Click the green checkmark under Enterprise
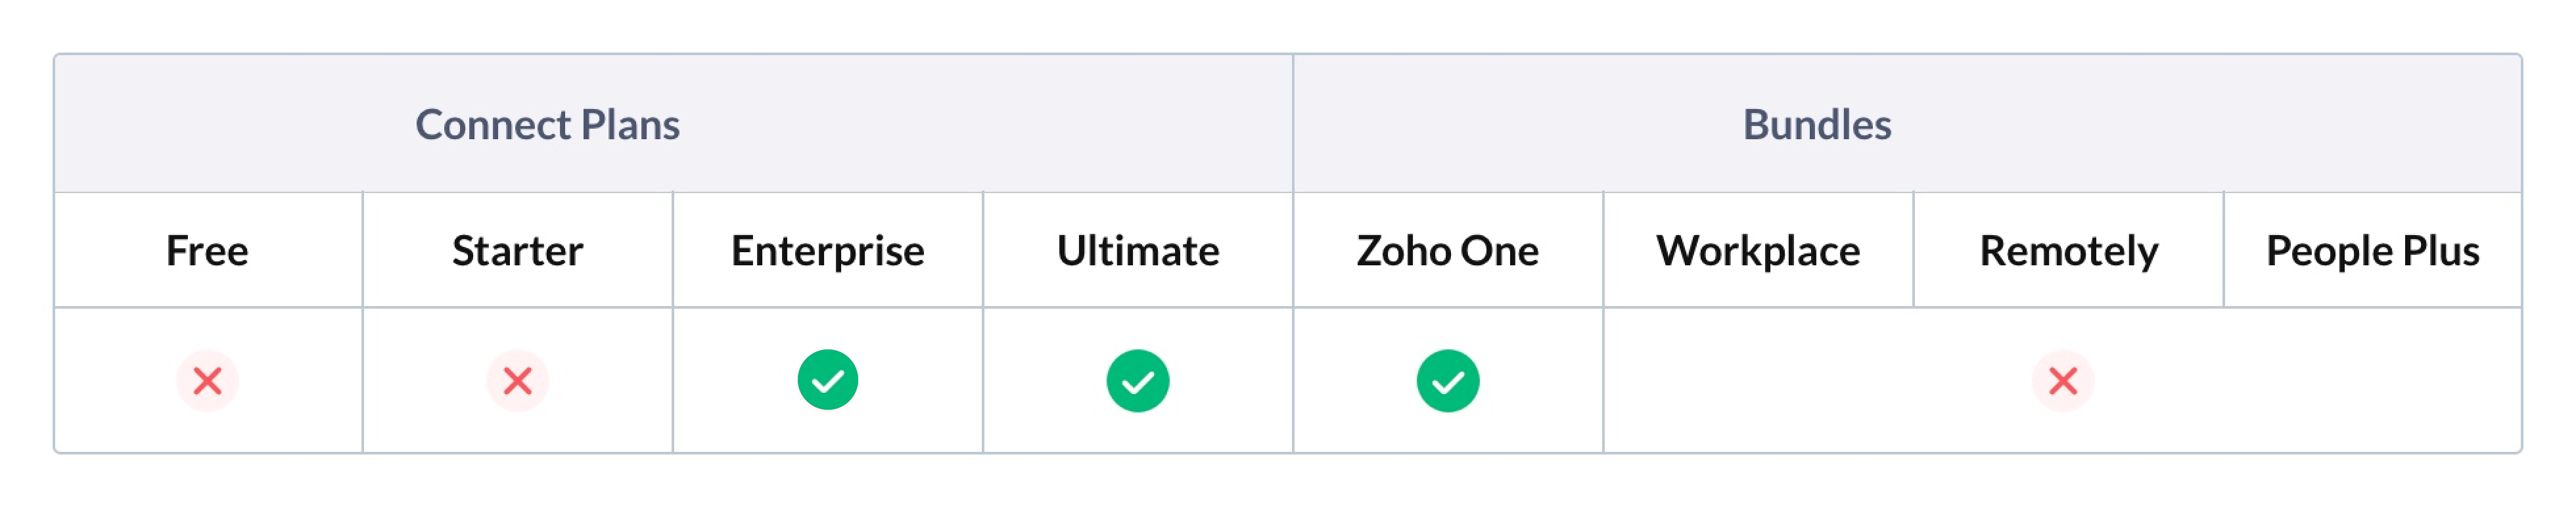This screenshot has width=2576, height=507. point(827,381)
